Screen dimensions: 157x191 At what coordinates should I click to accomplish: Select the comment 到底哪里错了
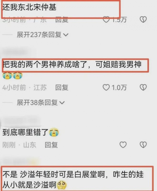(x=31, y=132)
